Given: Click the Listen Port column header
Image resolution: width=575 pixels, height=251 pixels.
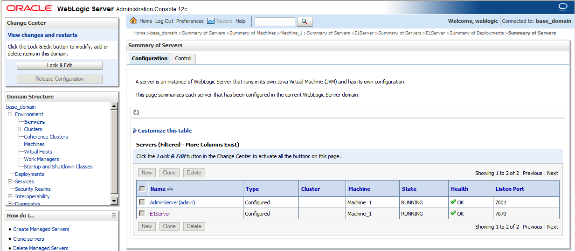Looking at the screenshot, I should pyautogui.click(x=510, y=189).
